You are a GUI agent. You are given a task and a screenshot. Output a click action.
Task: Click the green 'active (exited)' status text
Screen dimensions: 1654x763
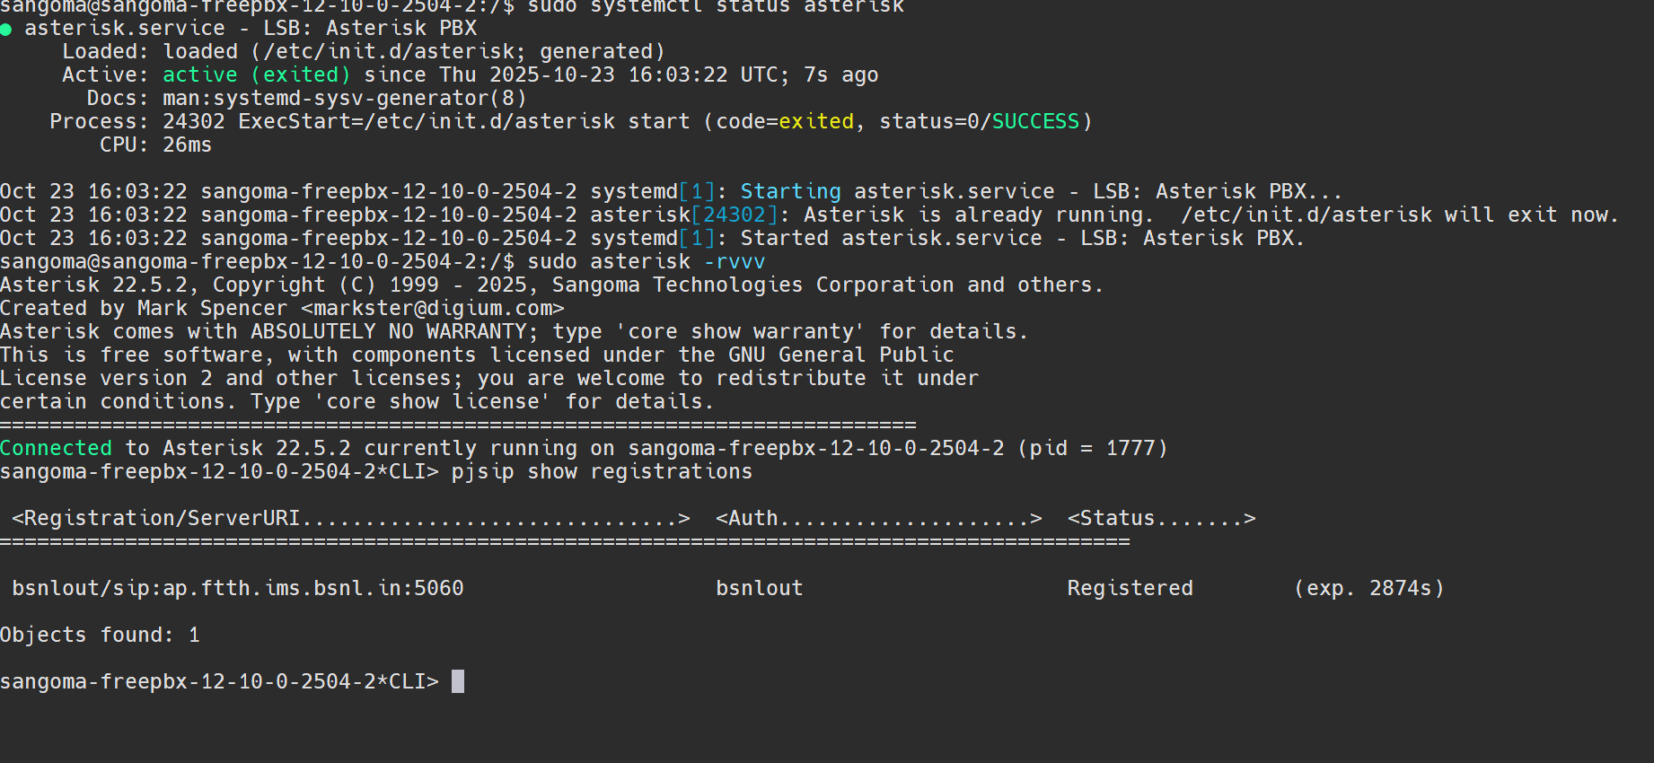click(256, 75)
